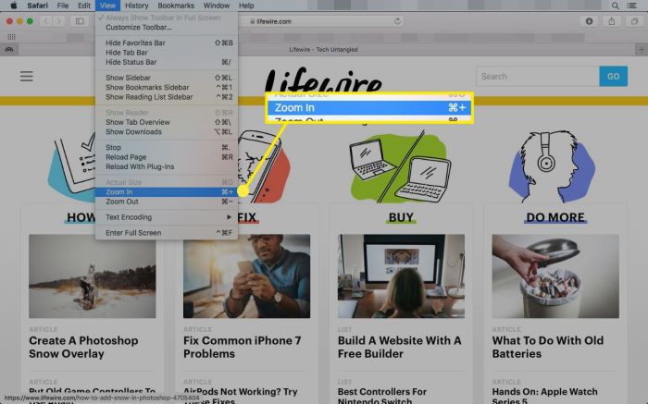This screenshot has height=404, width=648.
Task: Open Best Controllers For Nintendo Switch link
Action: point(382,396)
